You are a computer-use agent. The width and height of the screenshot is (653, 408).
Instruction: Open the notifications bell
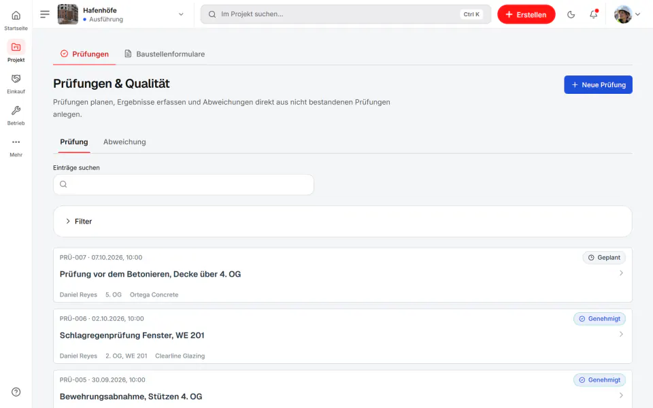pyautogui.click(x=593, y=14)
